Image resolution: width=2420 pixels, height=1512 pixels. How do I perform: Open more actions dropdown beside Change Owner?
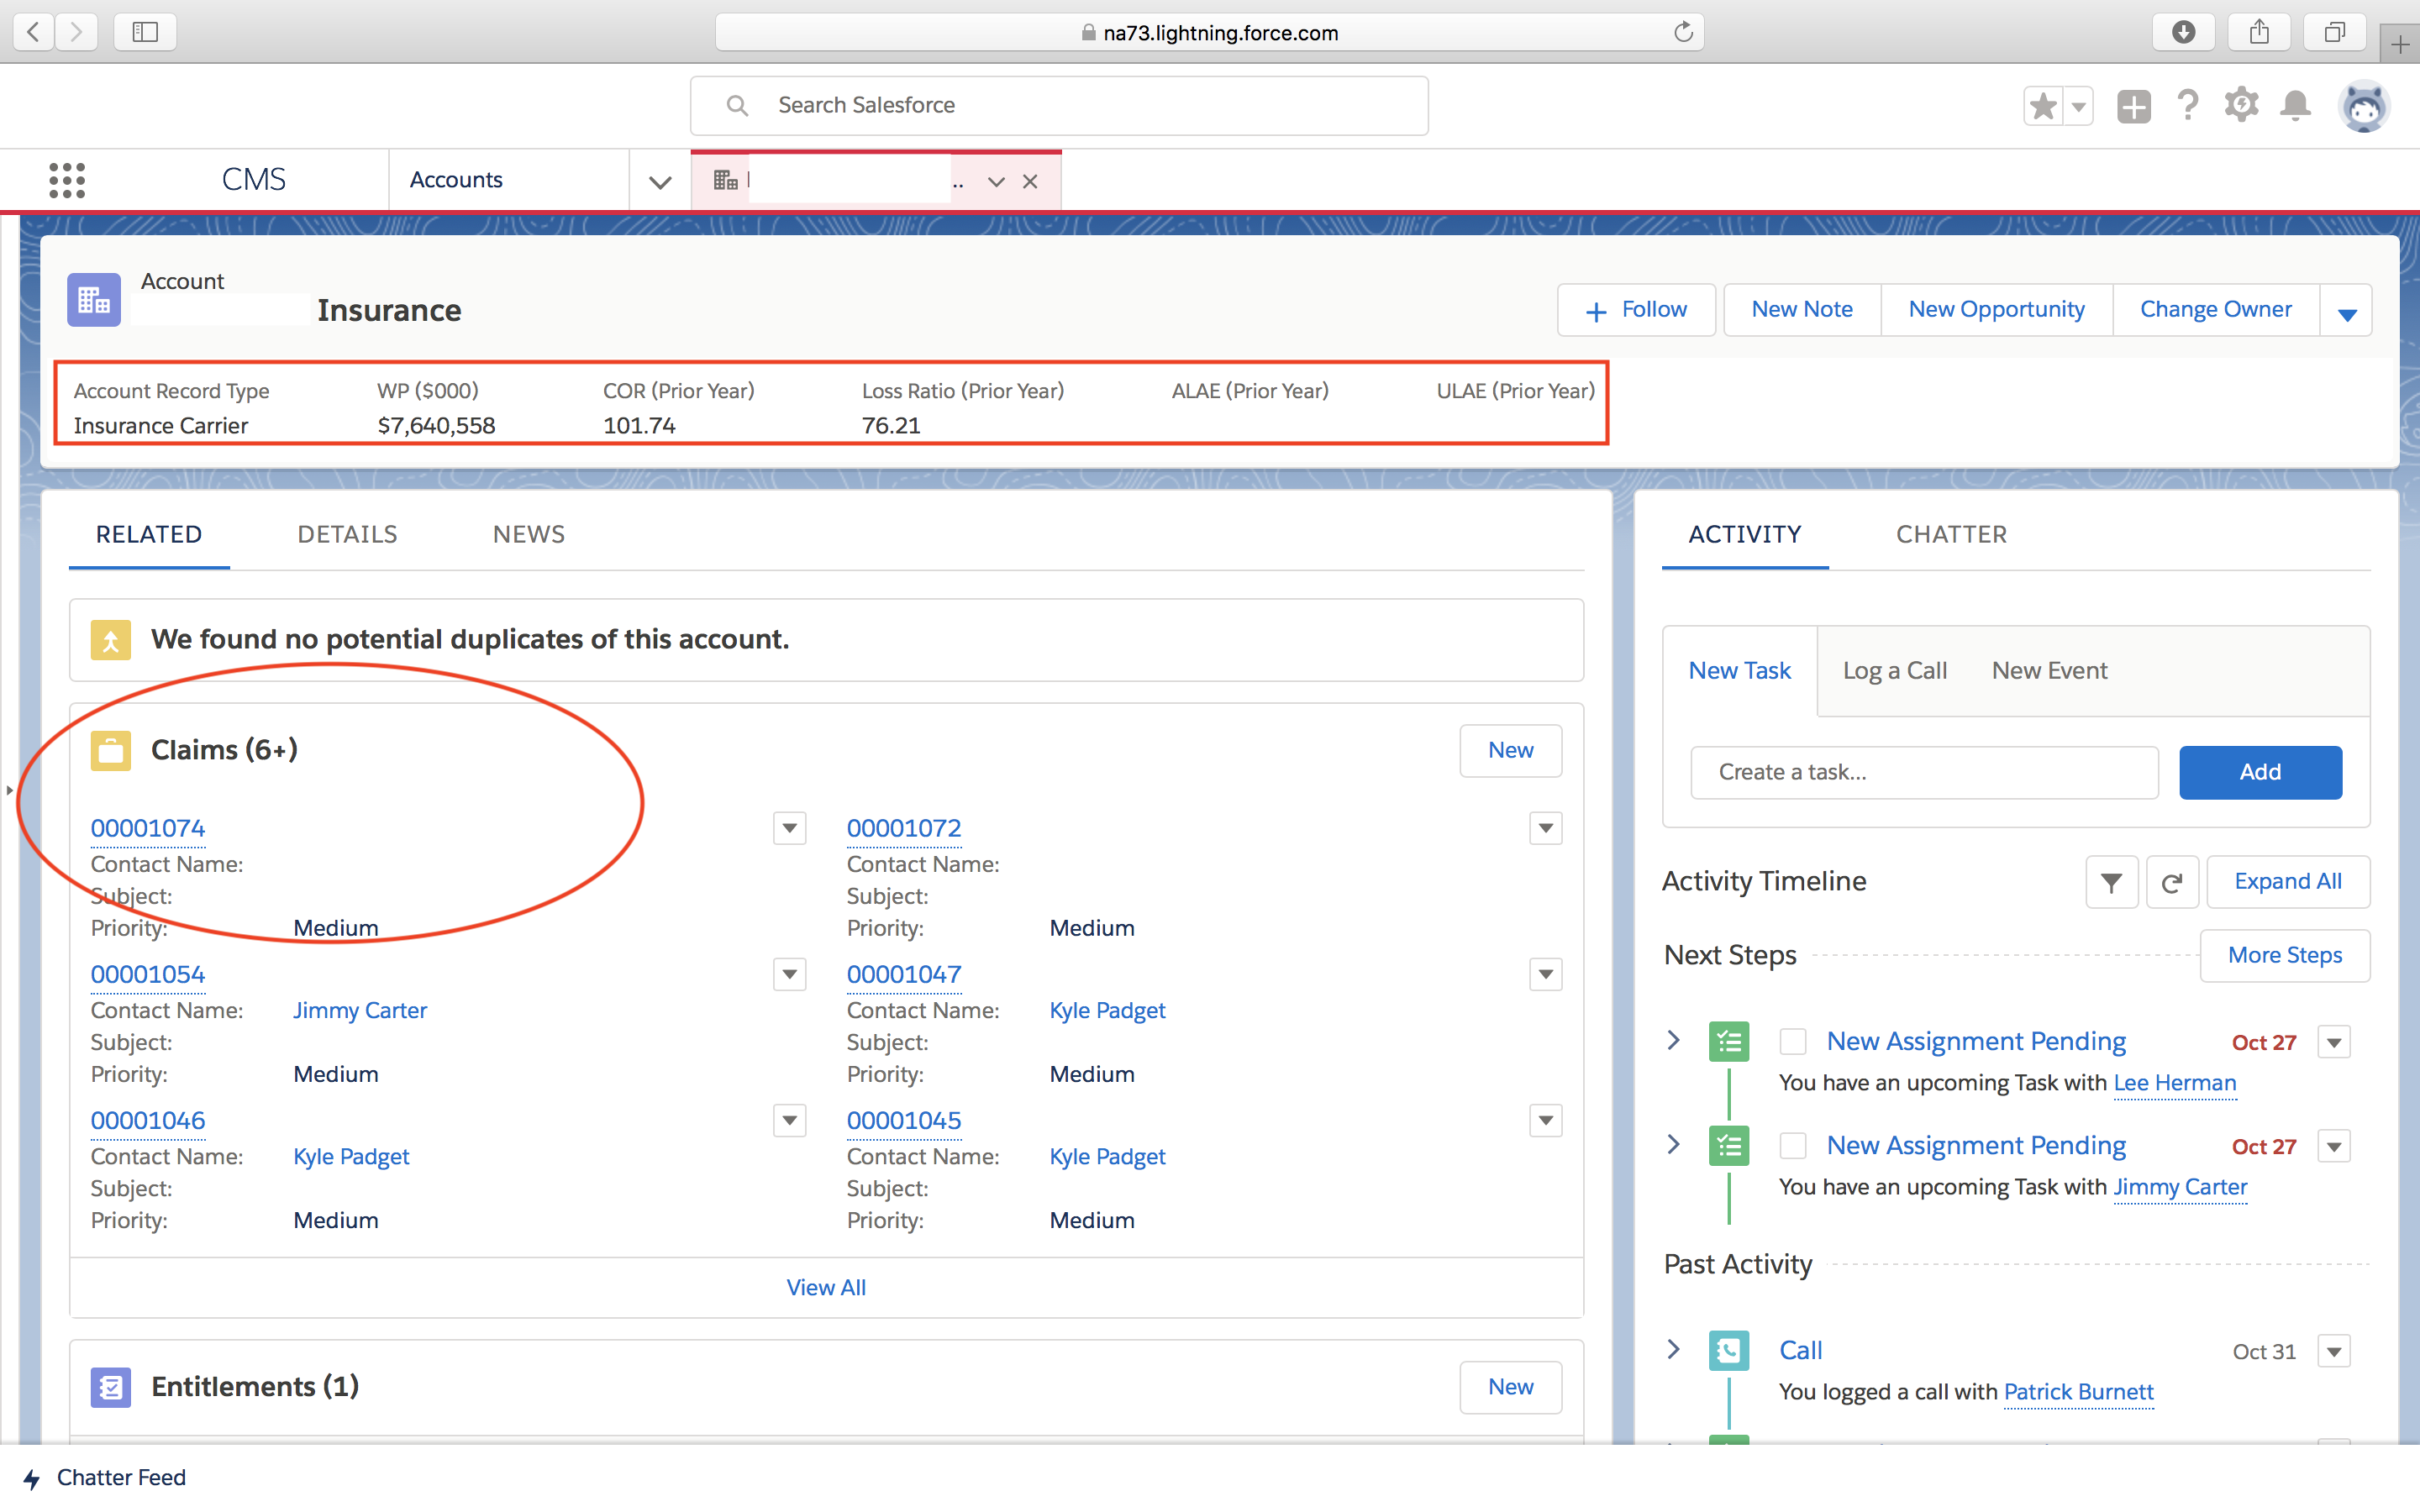pos(2347,312)
